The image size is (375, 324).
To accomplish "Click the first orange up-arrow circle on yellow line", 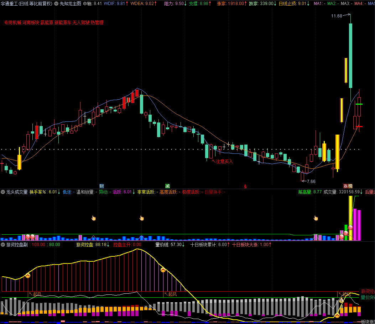I will tap(28, 275).
